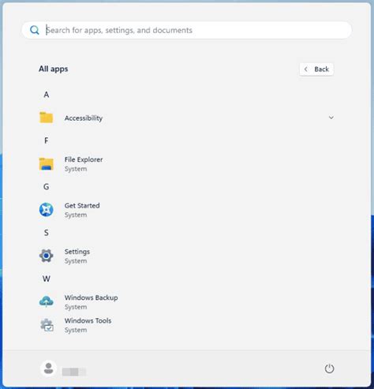The image size is (374, 389).
Task: Go back using the Back button
Action: (x=316, y=69)
